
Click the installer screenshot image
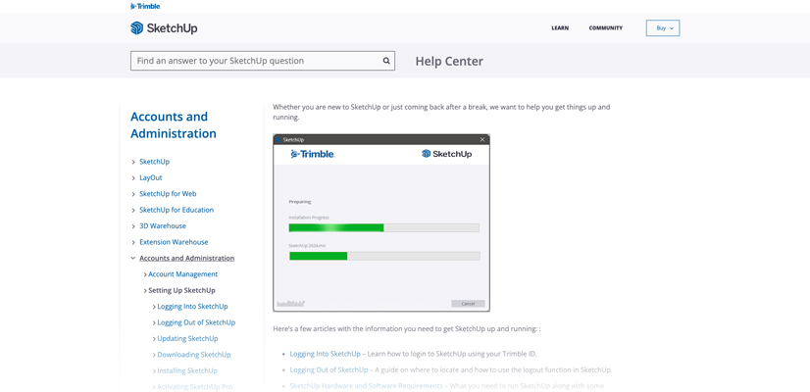pos(381,222)
